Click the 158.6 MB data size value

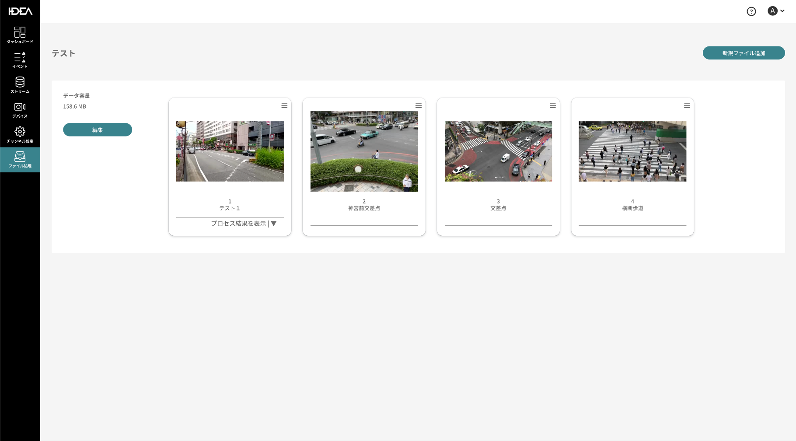pyautogui.click(x=74, y=106)
